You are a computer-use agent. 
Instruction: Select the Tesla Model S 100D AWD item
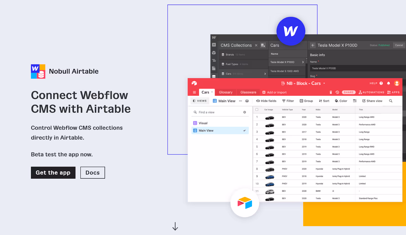pos(285,71)
